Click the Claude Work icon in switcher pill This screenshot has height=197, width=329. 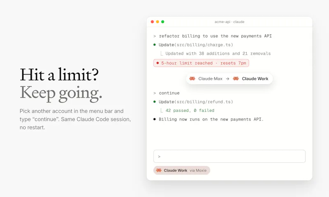tap(236, 79)
